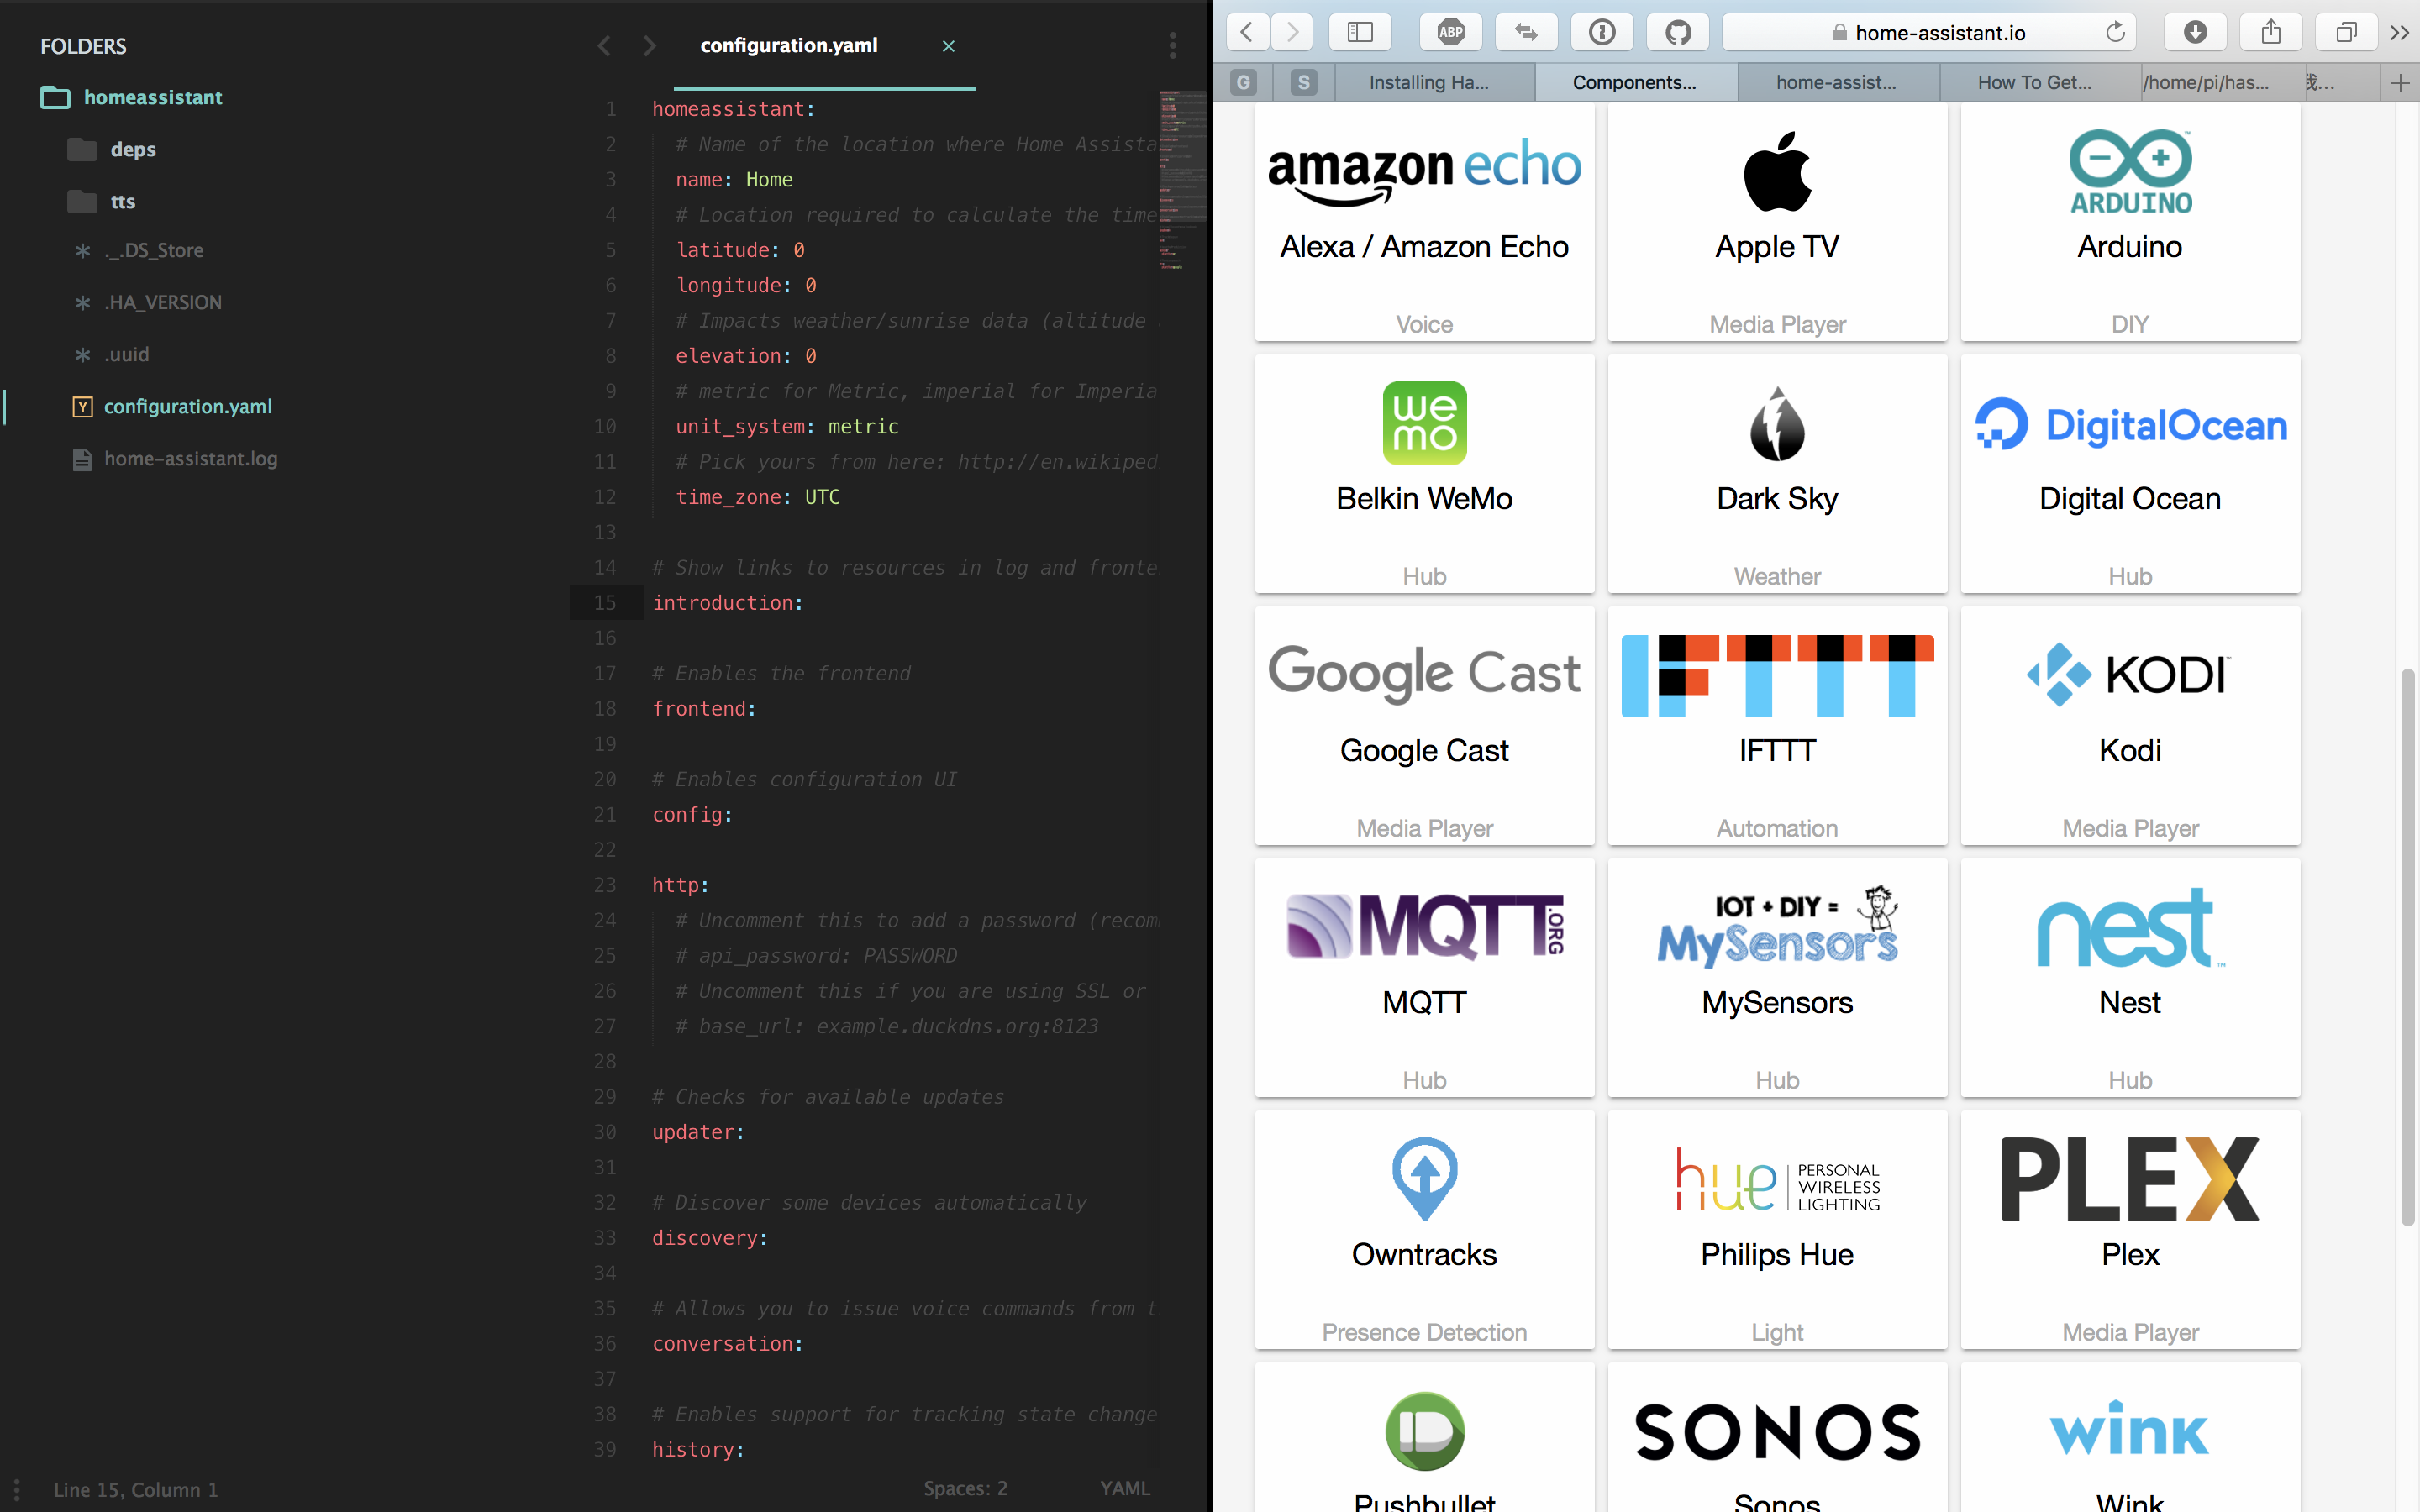Open the 1Password extension icon
Viewport: 2420px width, 1512px height.
coord(1602,32)
